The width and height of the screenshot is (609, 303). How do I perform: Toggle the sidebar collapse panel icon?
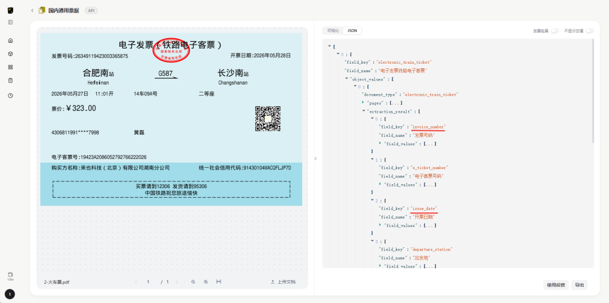[11, 22]
